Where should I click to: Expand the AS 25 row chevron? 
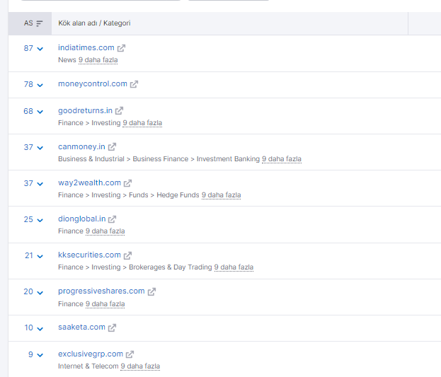[x=40, y=220]
